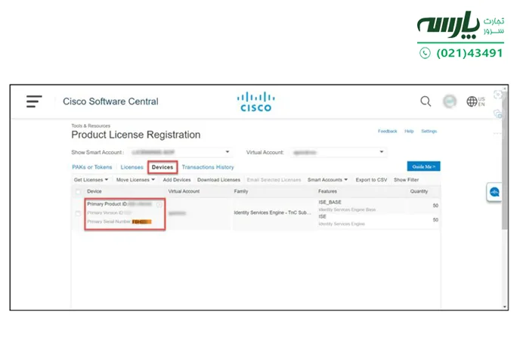Click the Primary Product ID text
This screenshot has width=517, height=338.
tap(107, 204)
